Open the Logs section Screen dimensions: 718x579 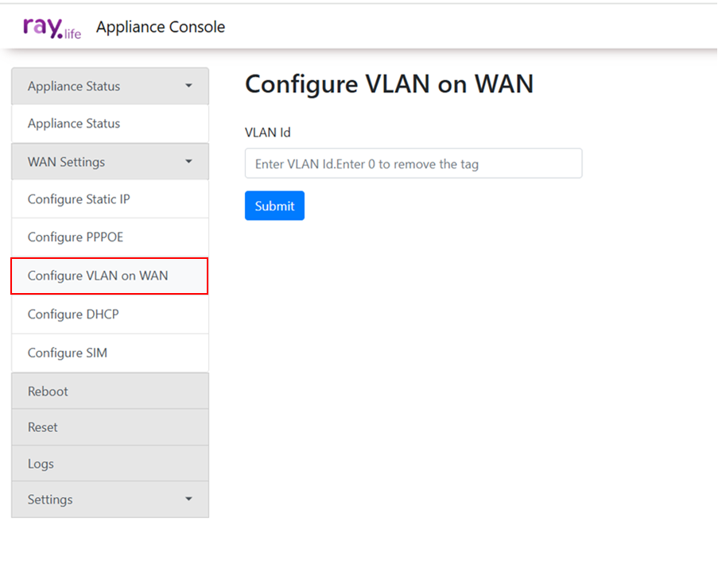tap(41, 464)
